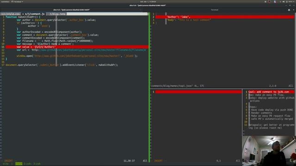This screenshot has width=296, height=166.
Task: Click 'Render comments' note line
Action: [261, 113]
